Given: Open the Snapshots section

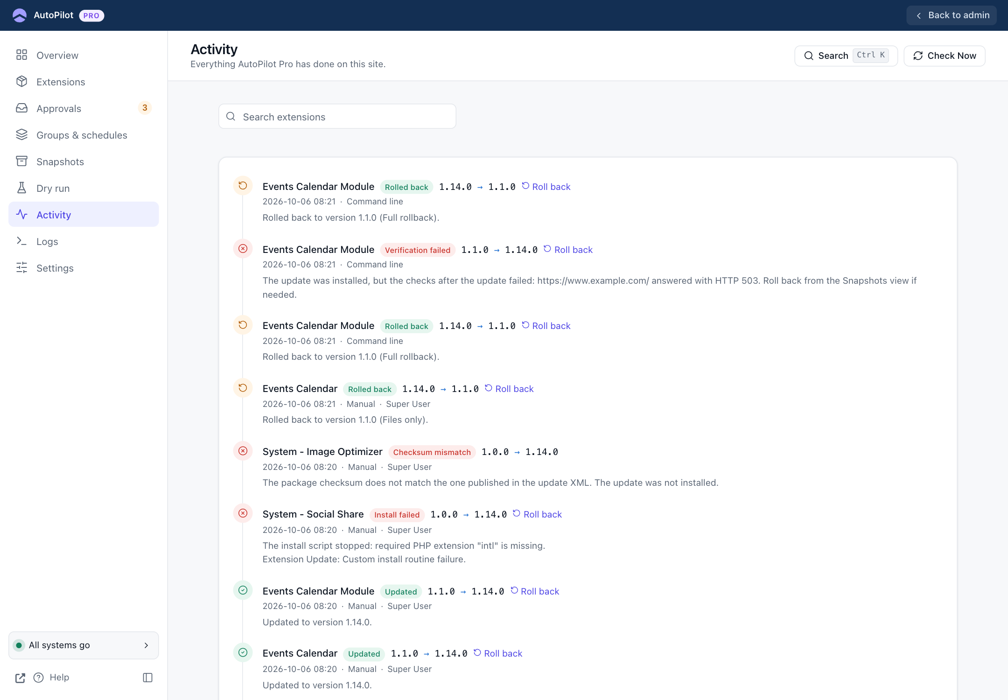Looking at the screenshot, I should (x=84, y=161).
